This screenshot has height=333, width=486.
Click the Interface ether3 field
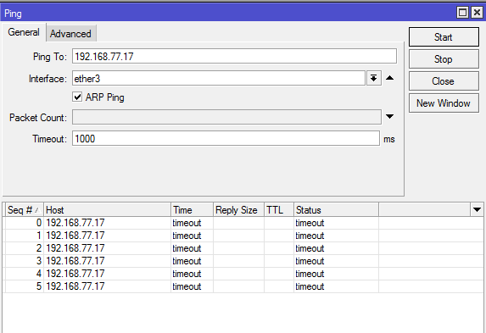pyautogui.click(x=219, y=78)
